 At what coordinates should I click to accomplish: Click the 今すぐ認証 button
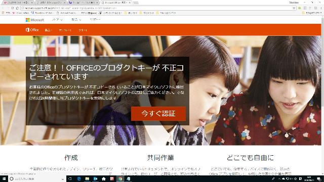[158, 114]
